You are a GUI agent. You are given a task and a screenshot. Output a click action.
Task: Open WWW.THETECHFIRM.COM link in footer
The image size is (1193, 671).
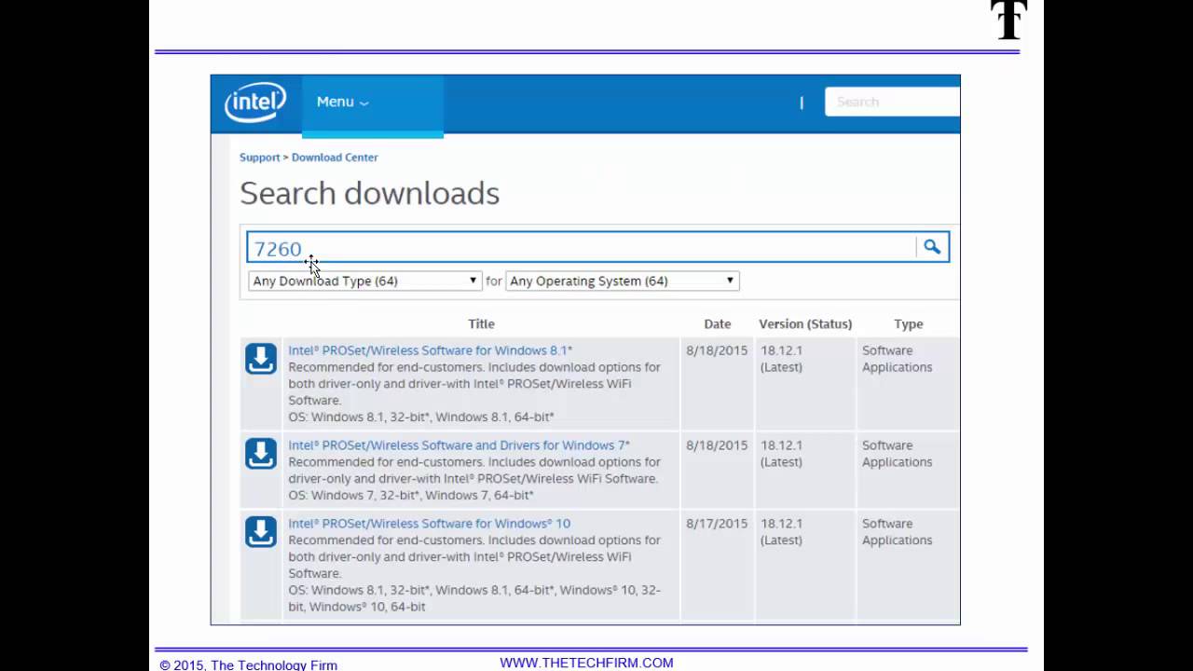[x=586, y=663]
